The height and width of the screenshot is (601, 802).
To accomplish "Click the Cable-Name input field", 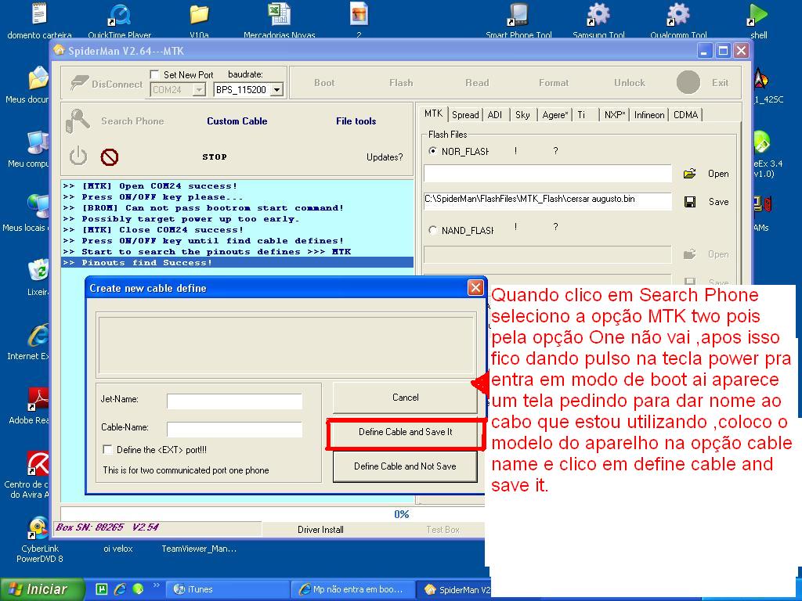I will point(234,430).
